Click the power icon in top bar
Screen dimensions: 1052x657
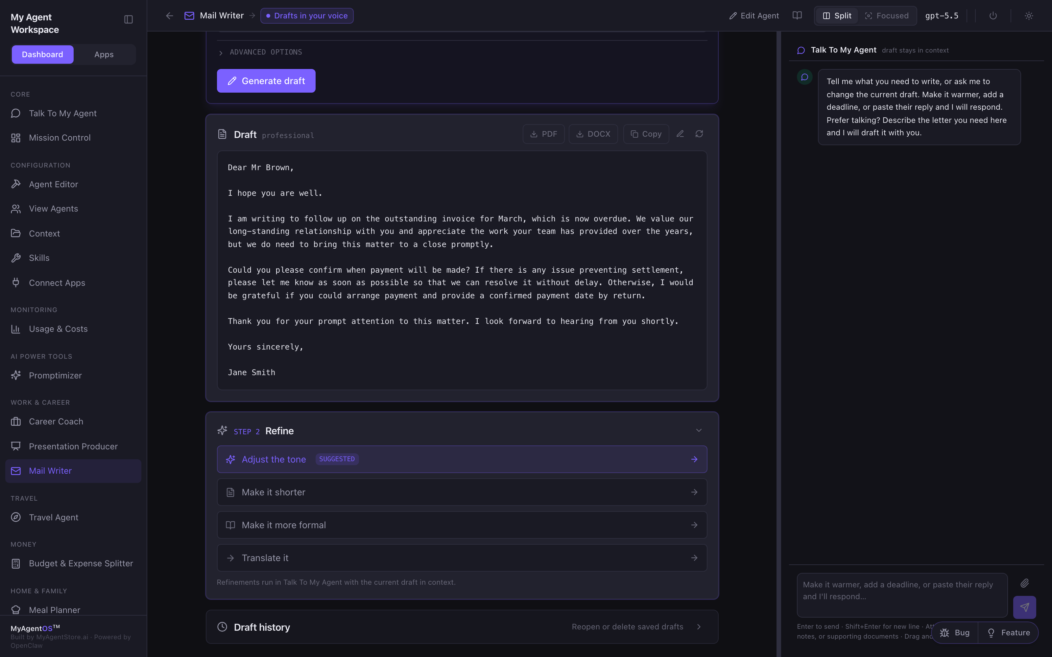[x=993, y=16]
